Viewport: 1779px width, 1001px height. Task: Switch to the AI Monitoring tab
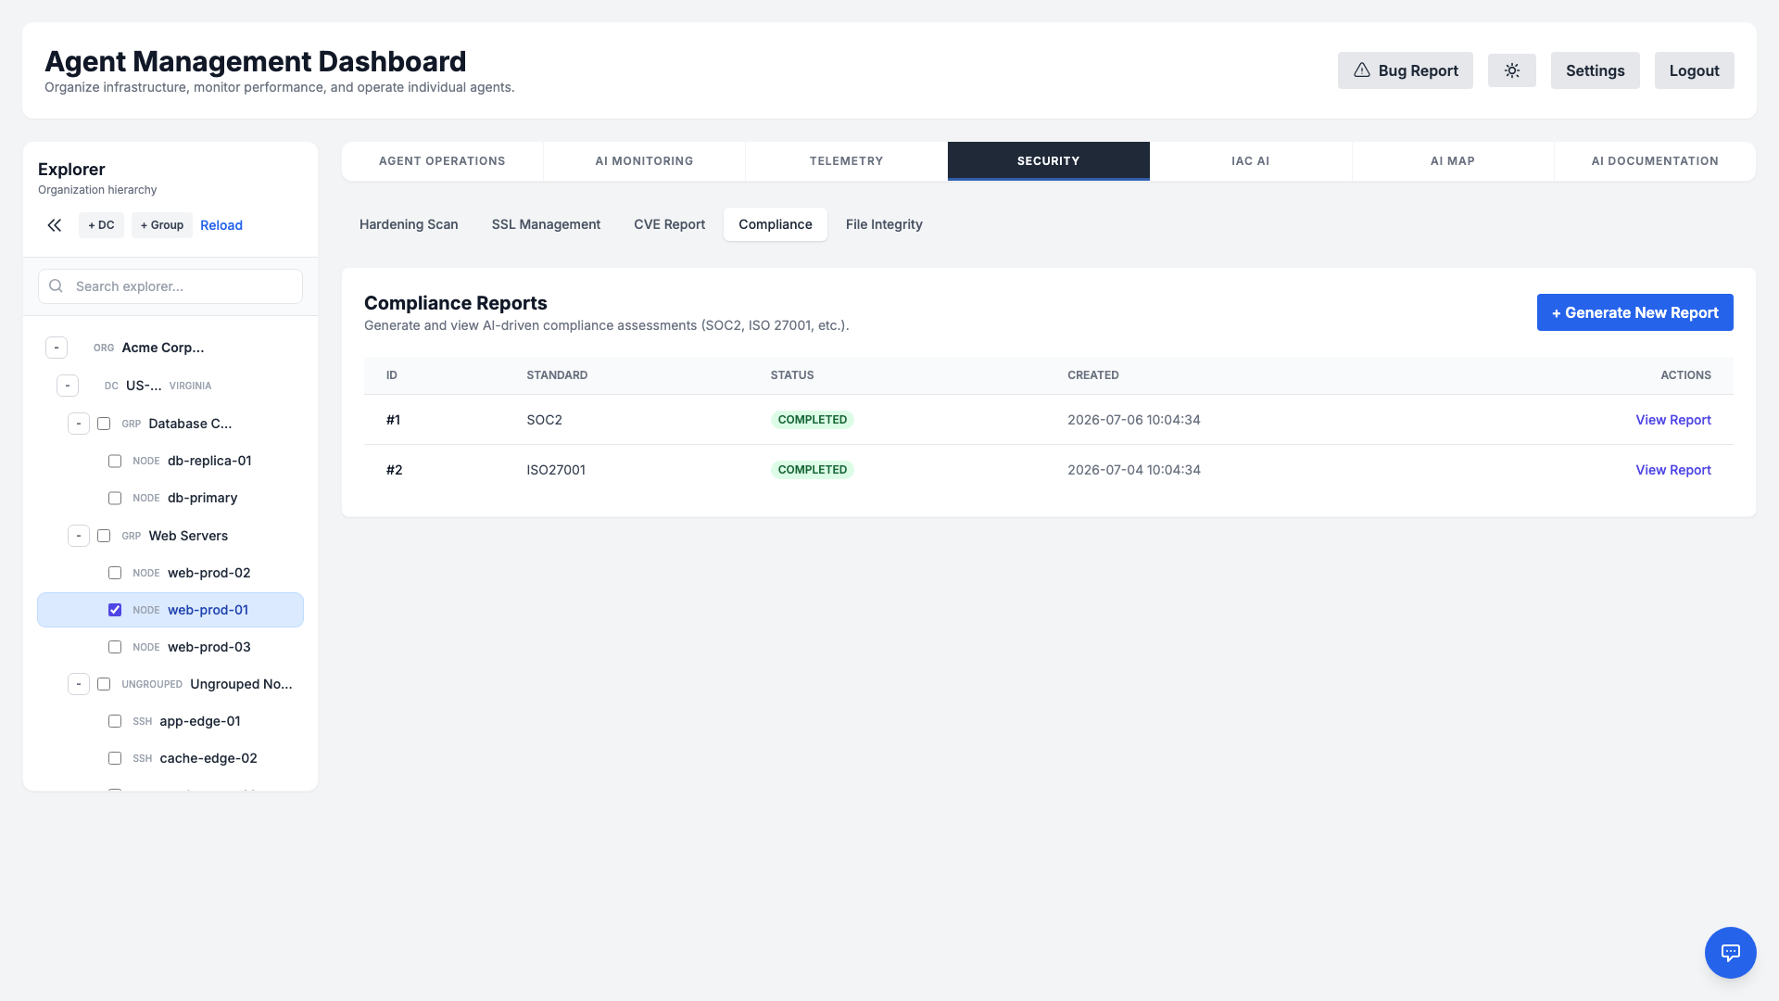(x=644, y=161)
